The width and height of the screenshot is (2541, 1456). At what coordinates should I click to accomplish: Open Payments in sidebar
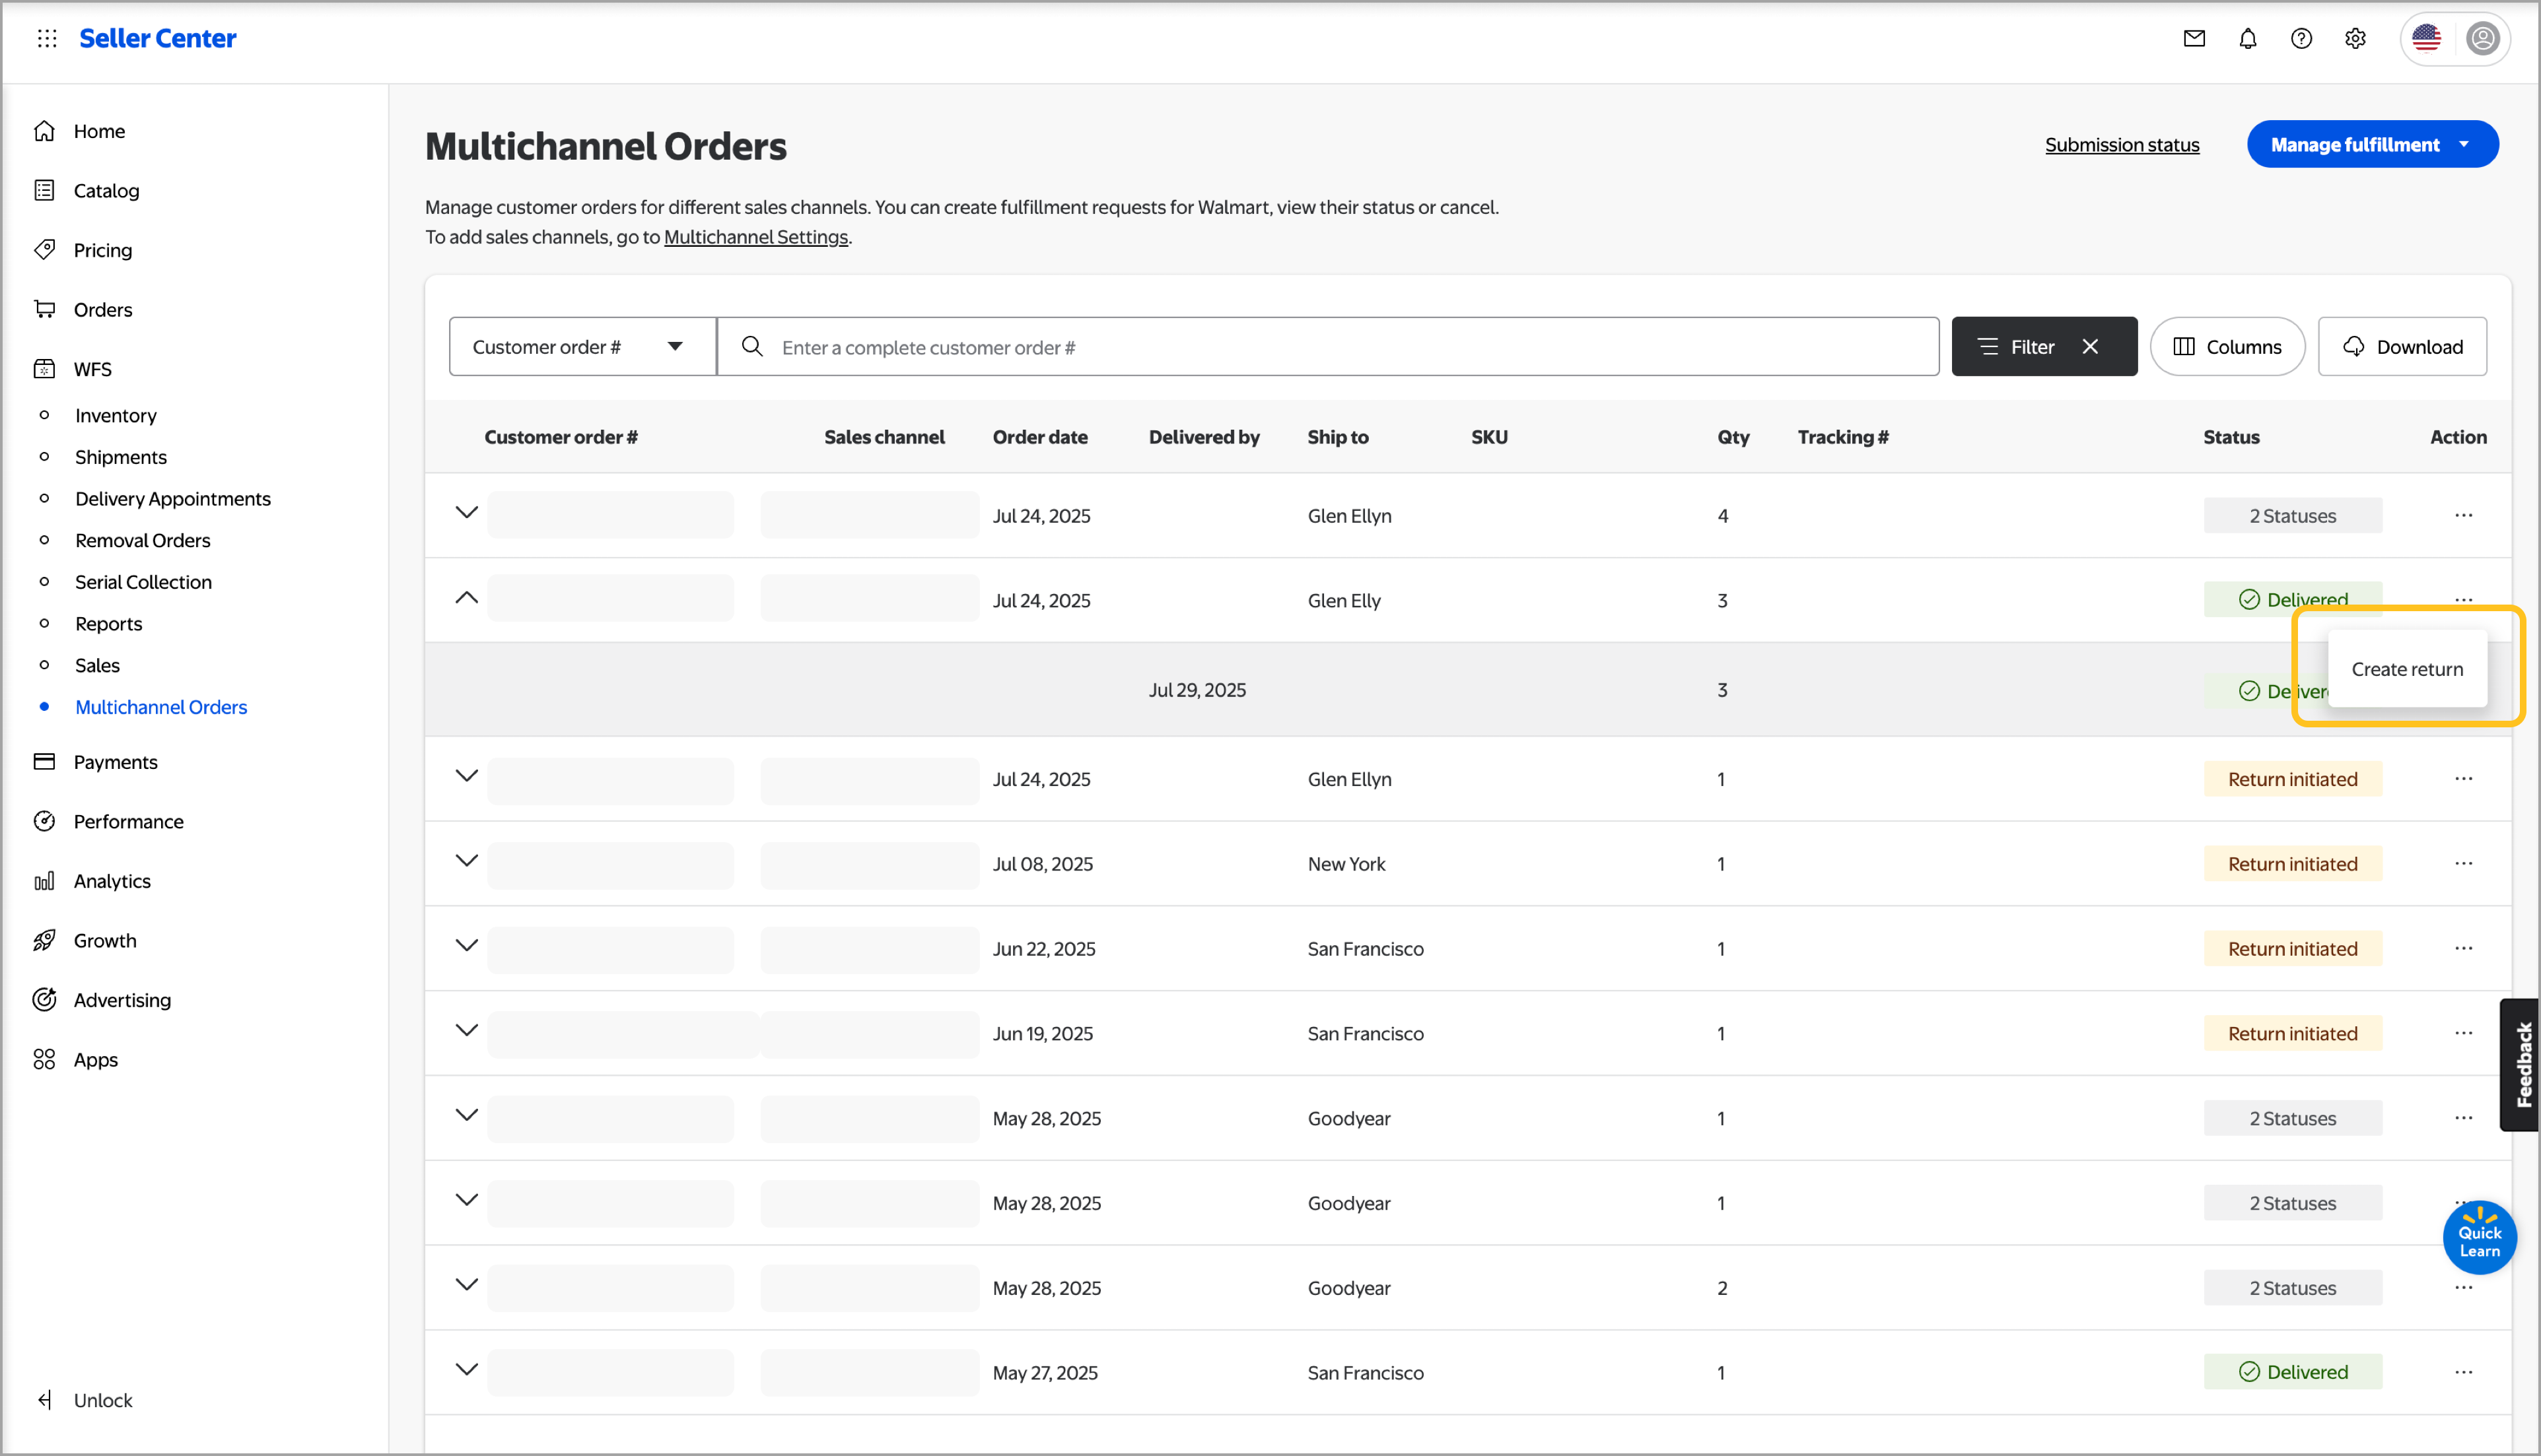pos(115,762)
